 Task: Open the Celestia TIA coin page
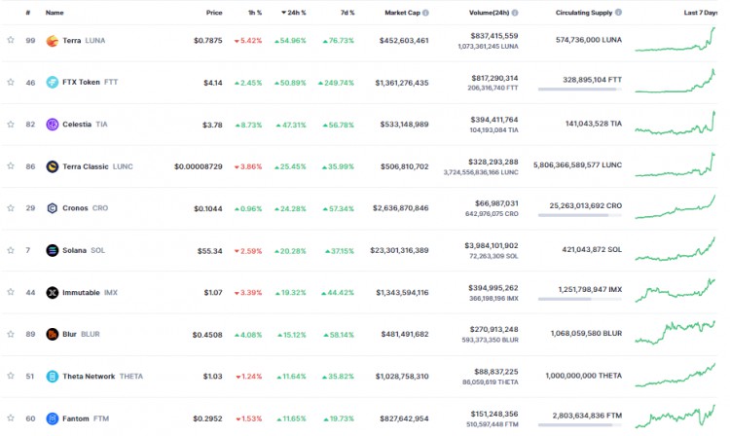click(85, 125)
